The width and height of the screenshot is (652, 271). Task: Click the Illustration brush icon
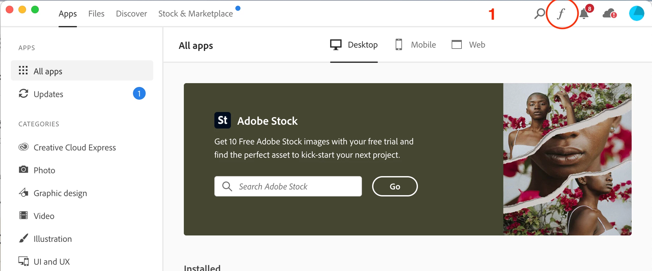tap(24, 238)
